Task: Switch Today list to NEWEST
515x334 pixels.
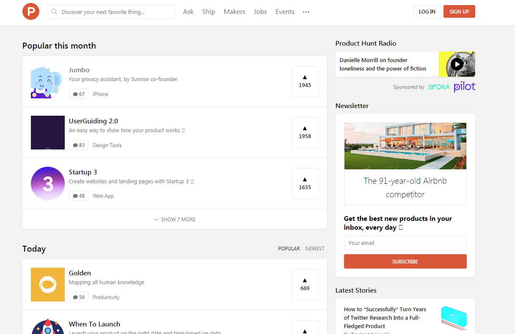Action: (315, 249)
